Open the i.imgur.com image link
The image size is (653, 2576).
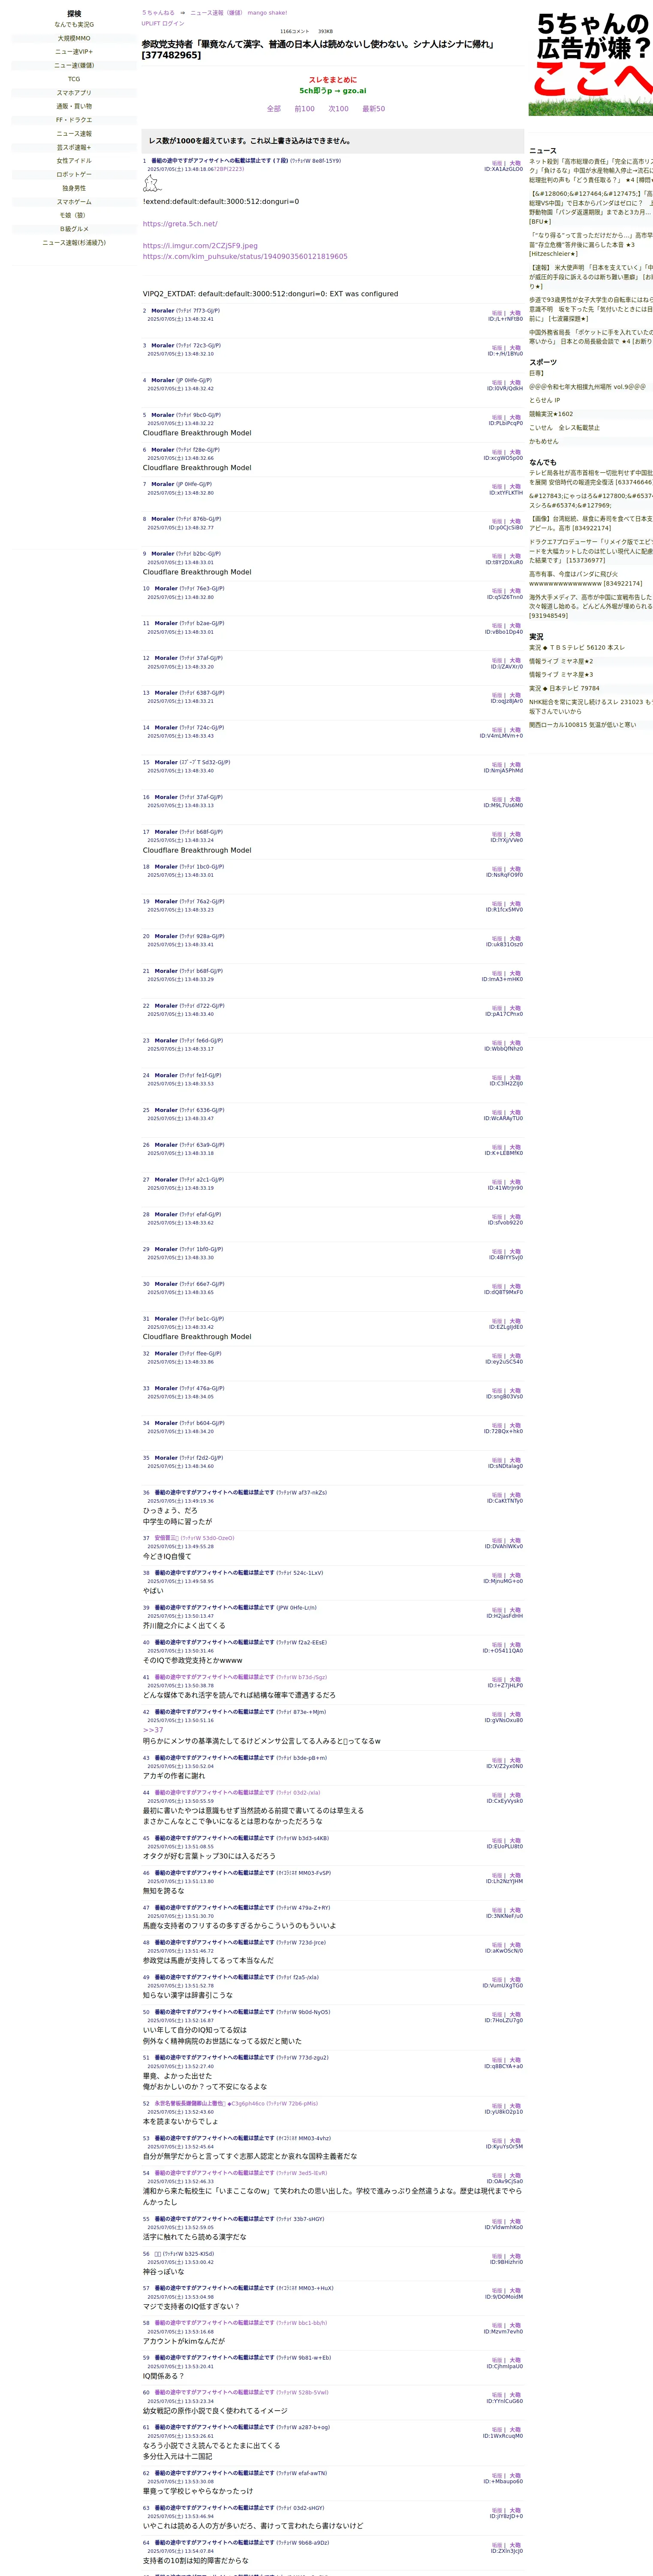(x=200, y=246)
